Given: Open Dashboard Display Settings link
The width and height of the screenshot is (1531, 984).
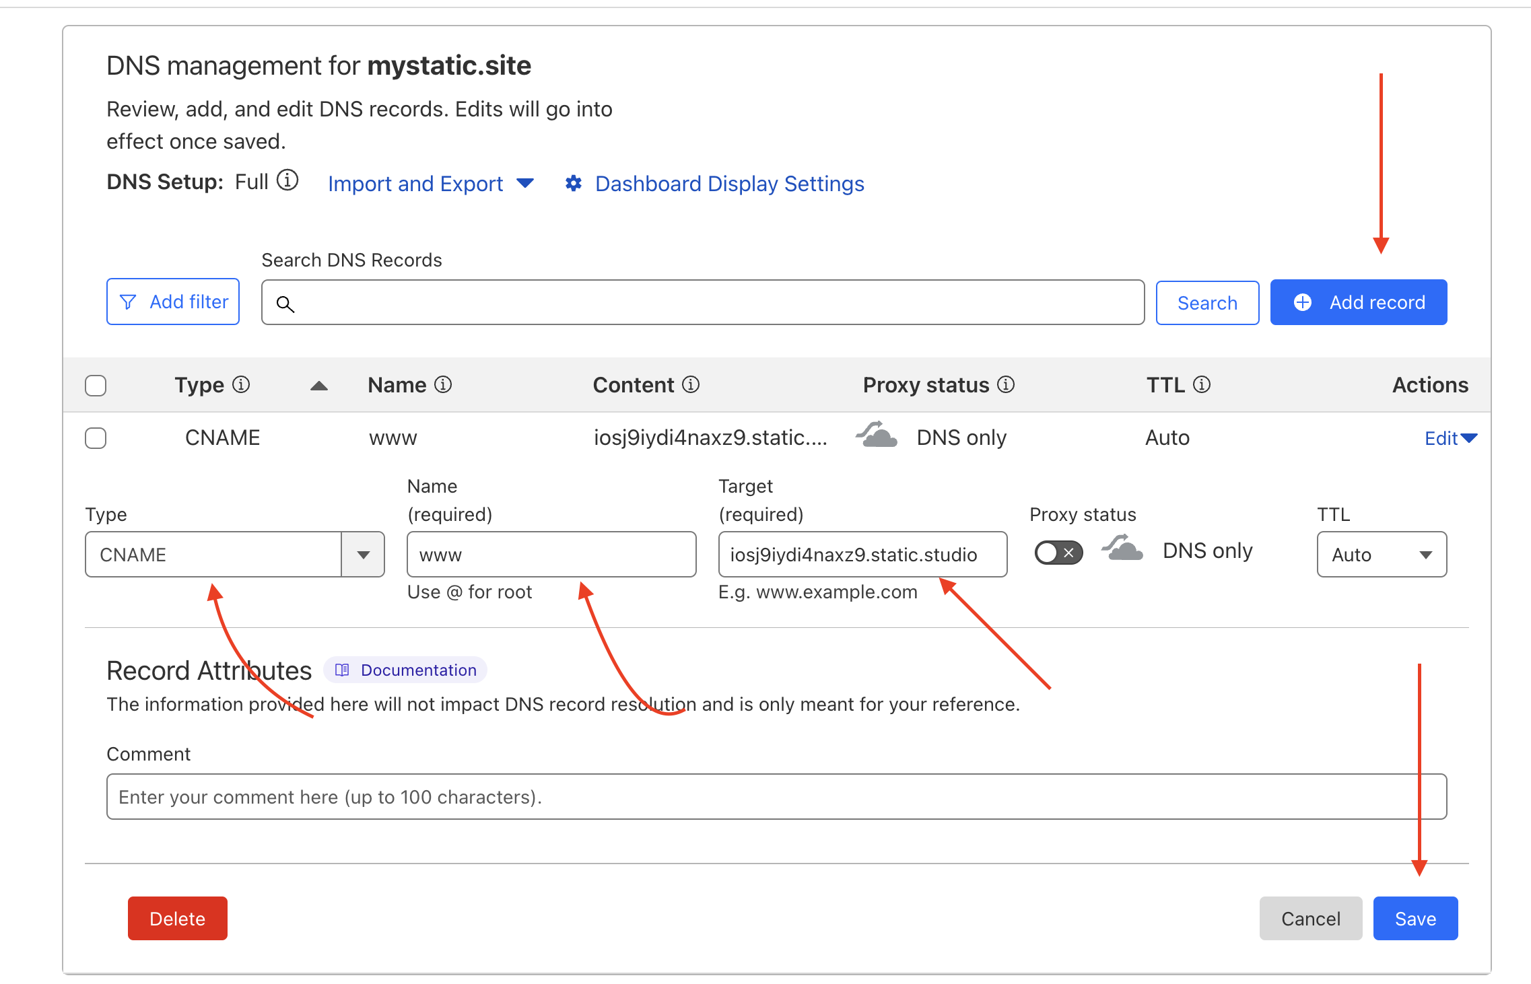Looking at the screenshot, I should click(x=729, y=183).
